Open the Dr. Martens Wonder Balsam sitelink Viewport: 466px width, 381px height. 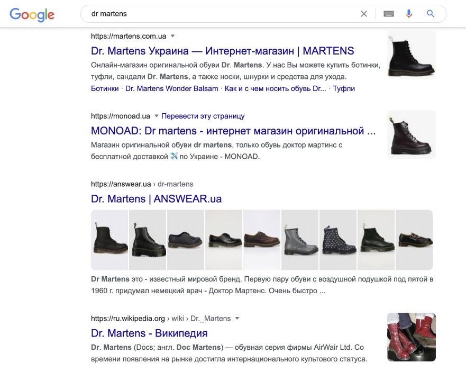pos(172,88)
